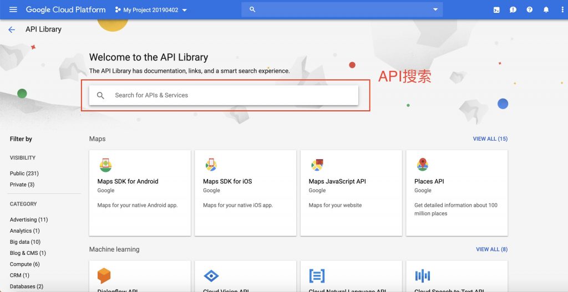Open the Maps SDK for iOS title
The image size is (568, 292).
coord(227,181)
